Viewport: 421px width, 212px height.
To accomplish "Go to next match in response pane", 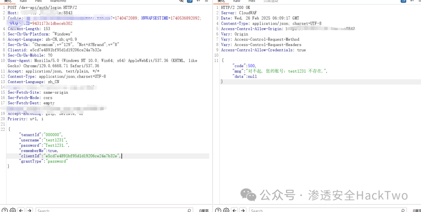I will (x=243, y=210).
